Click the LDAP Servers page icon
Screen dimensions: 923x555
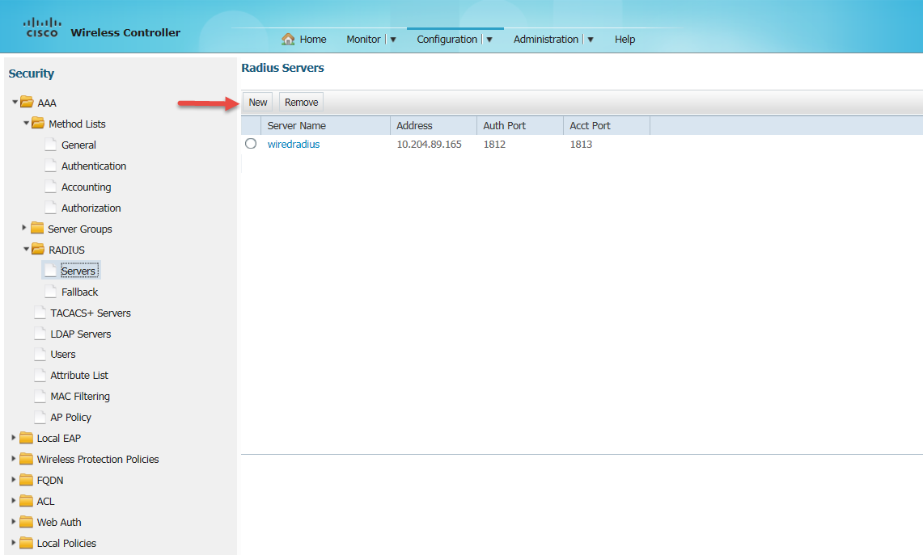[40, 334]
